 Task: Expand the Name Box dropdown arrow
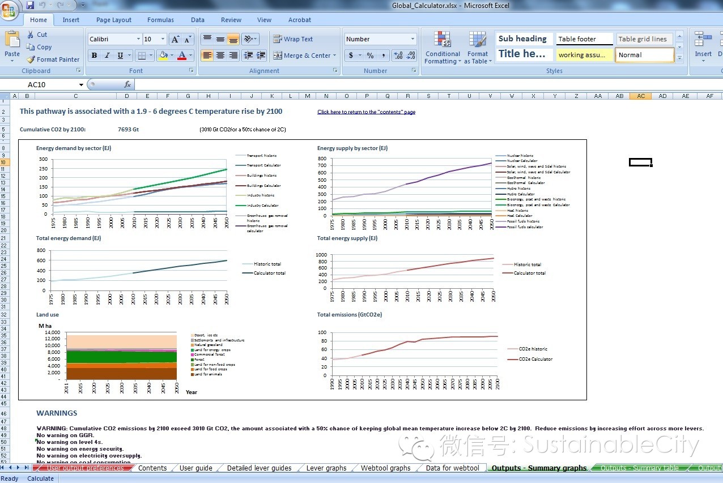pyautogui.click(x=82, y=84)
